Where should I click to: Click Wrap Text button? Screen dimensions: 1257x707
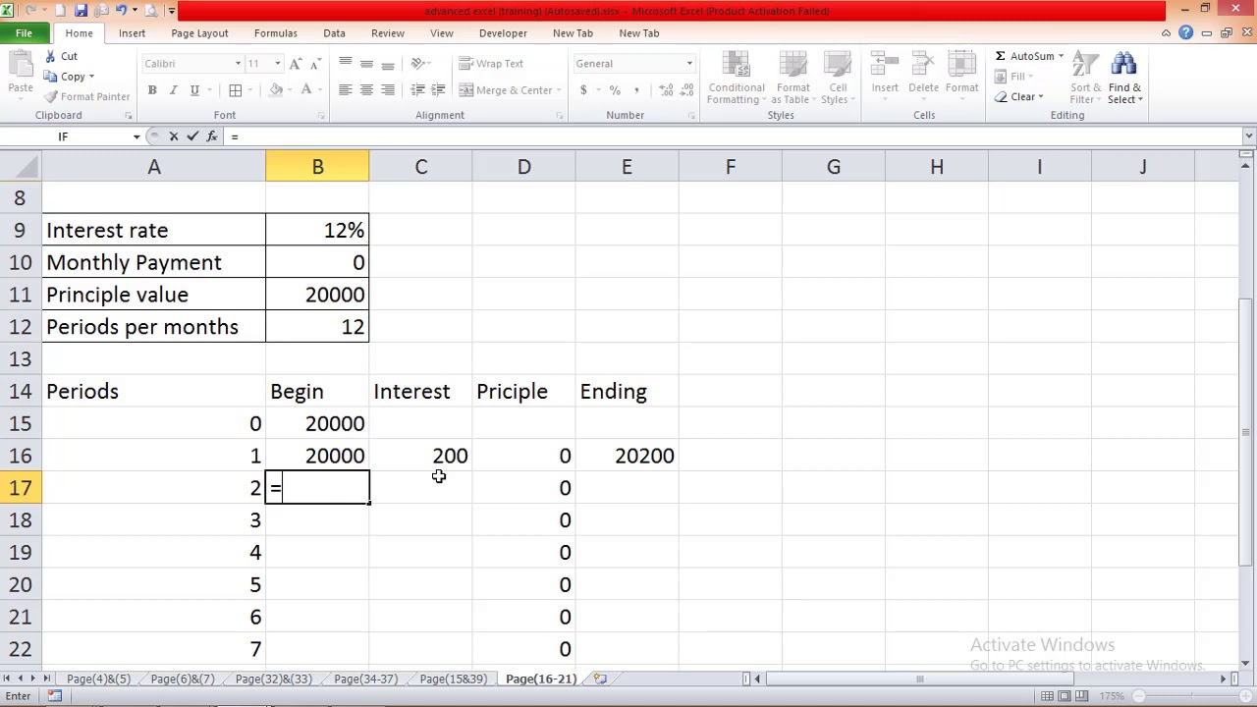click(491, 64)
